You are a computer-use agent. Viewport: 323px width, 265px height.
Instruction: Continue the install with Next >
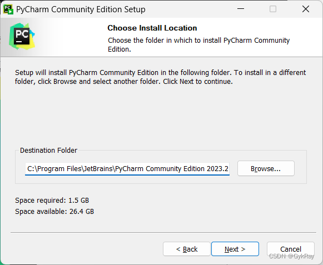[x=235, y=249]
